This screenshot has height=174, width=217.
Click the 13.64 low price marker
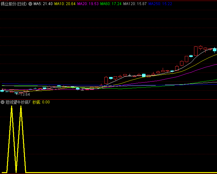[x=24, y=94]
